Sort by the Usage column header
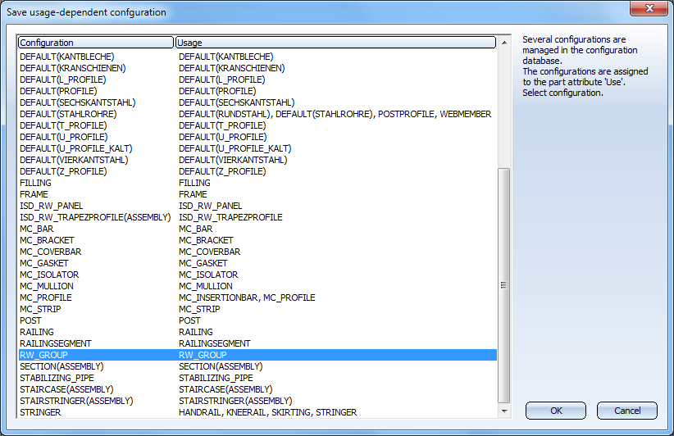Image resolution: width=674 pixels, height=436 pixels. point(335,43)
